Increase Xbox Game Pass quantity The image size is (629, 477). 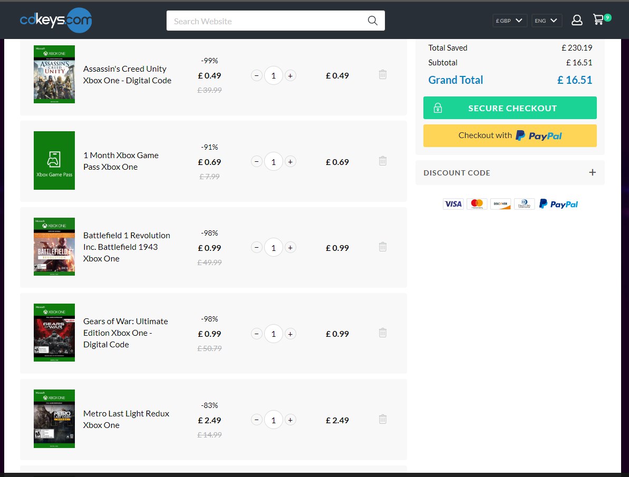[291, 162]
